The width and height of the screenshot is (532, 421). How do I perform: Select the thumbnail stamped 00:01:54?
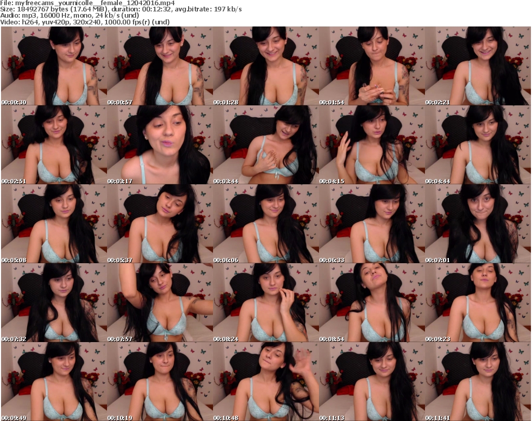[372, 66]
